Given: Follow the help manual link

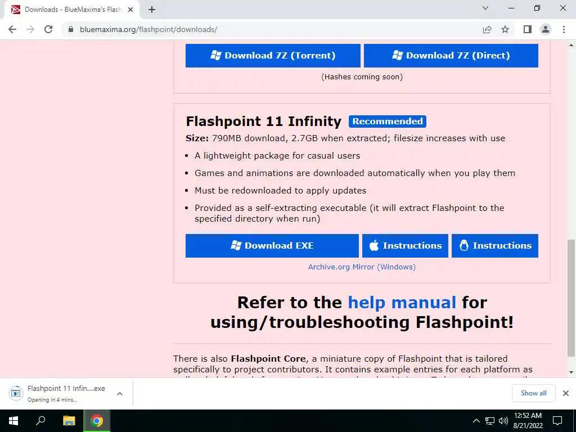Looking at the screenshot, I should pyautogui.click(x=402, y=302).
